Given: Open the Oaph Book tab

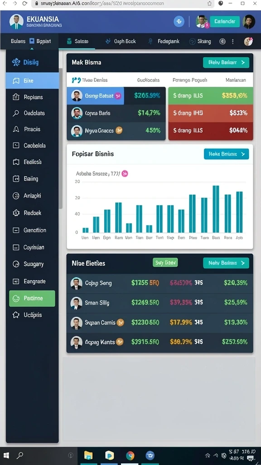Looking at the screenshot, I should pyautogui.click(x=121, y=41).
